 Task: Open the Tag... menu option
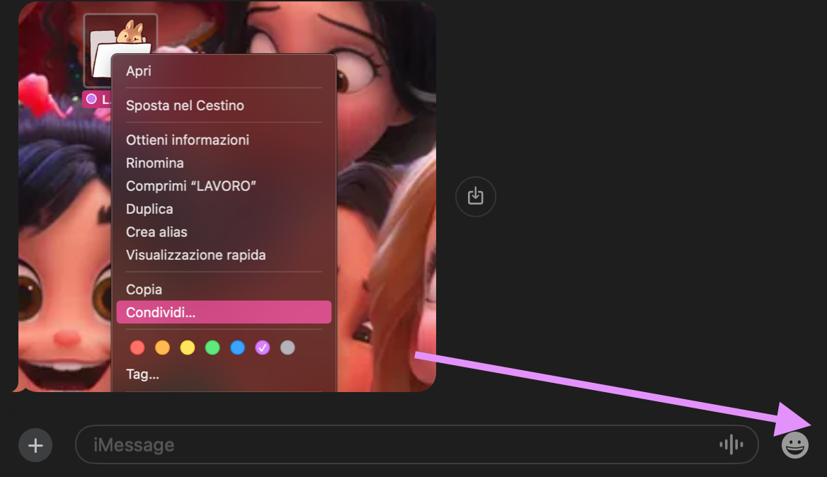tap(142, 374)
